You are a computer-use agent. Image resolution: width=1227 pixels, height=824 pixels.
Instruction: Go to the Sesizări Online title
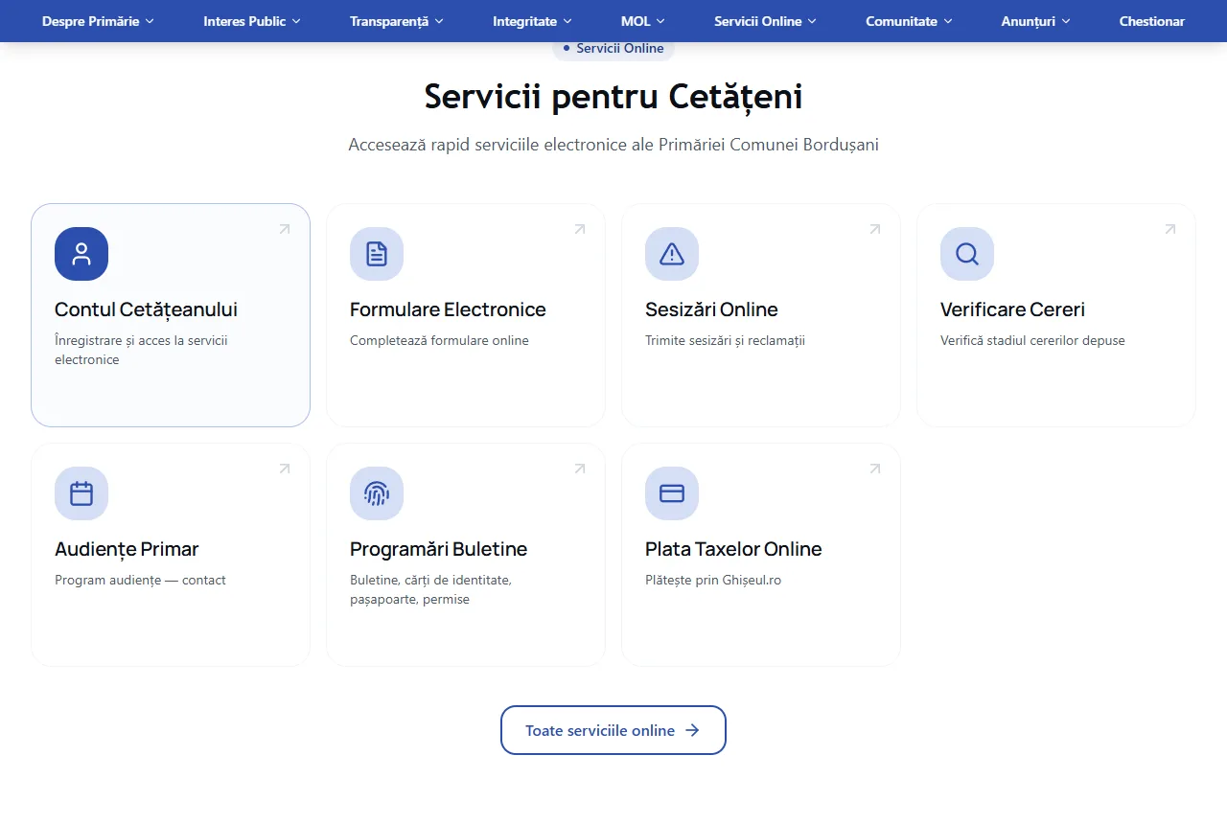(x=711, y=309)
